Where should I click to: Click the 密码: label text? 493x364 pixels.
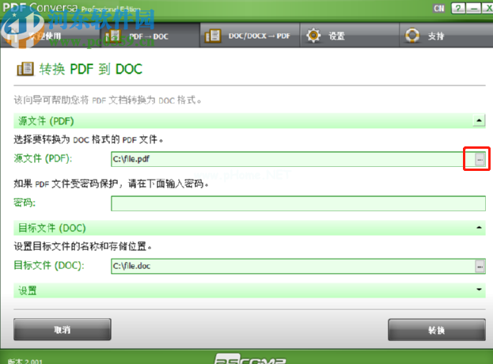25,203
